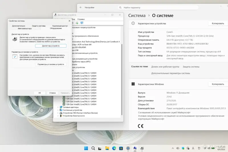Click the computer icon in Диспетчер устройств section
Image resolution: width=228 pixels, height=152 pixels.
click(x=15, y=39)
